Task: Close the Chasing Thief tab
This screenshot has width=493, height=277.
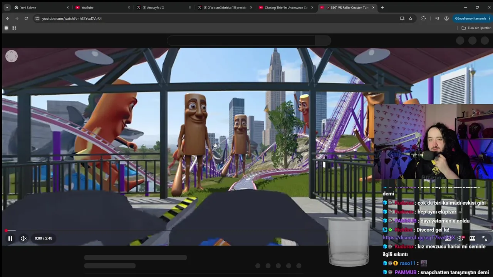Action: (x=312, y=7)
